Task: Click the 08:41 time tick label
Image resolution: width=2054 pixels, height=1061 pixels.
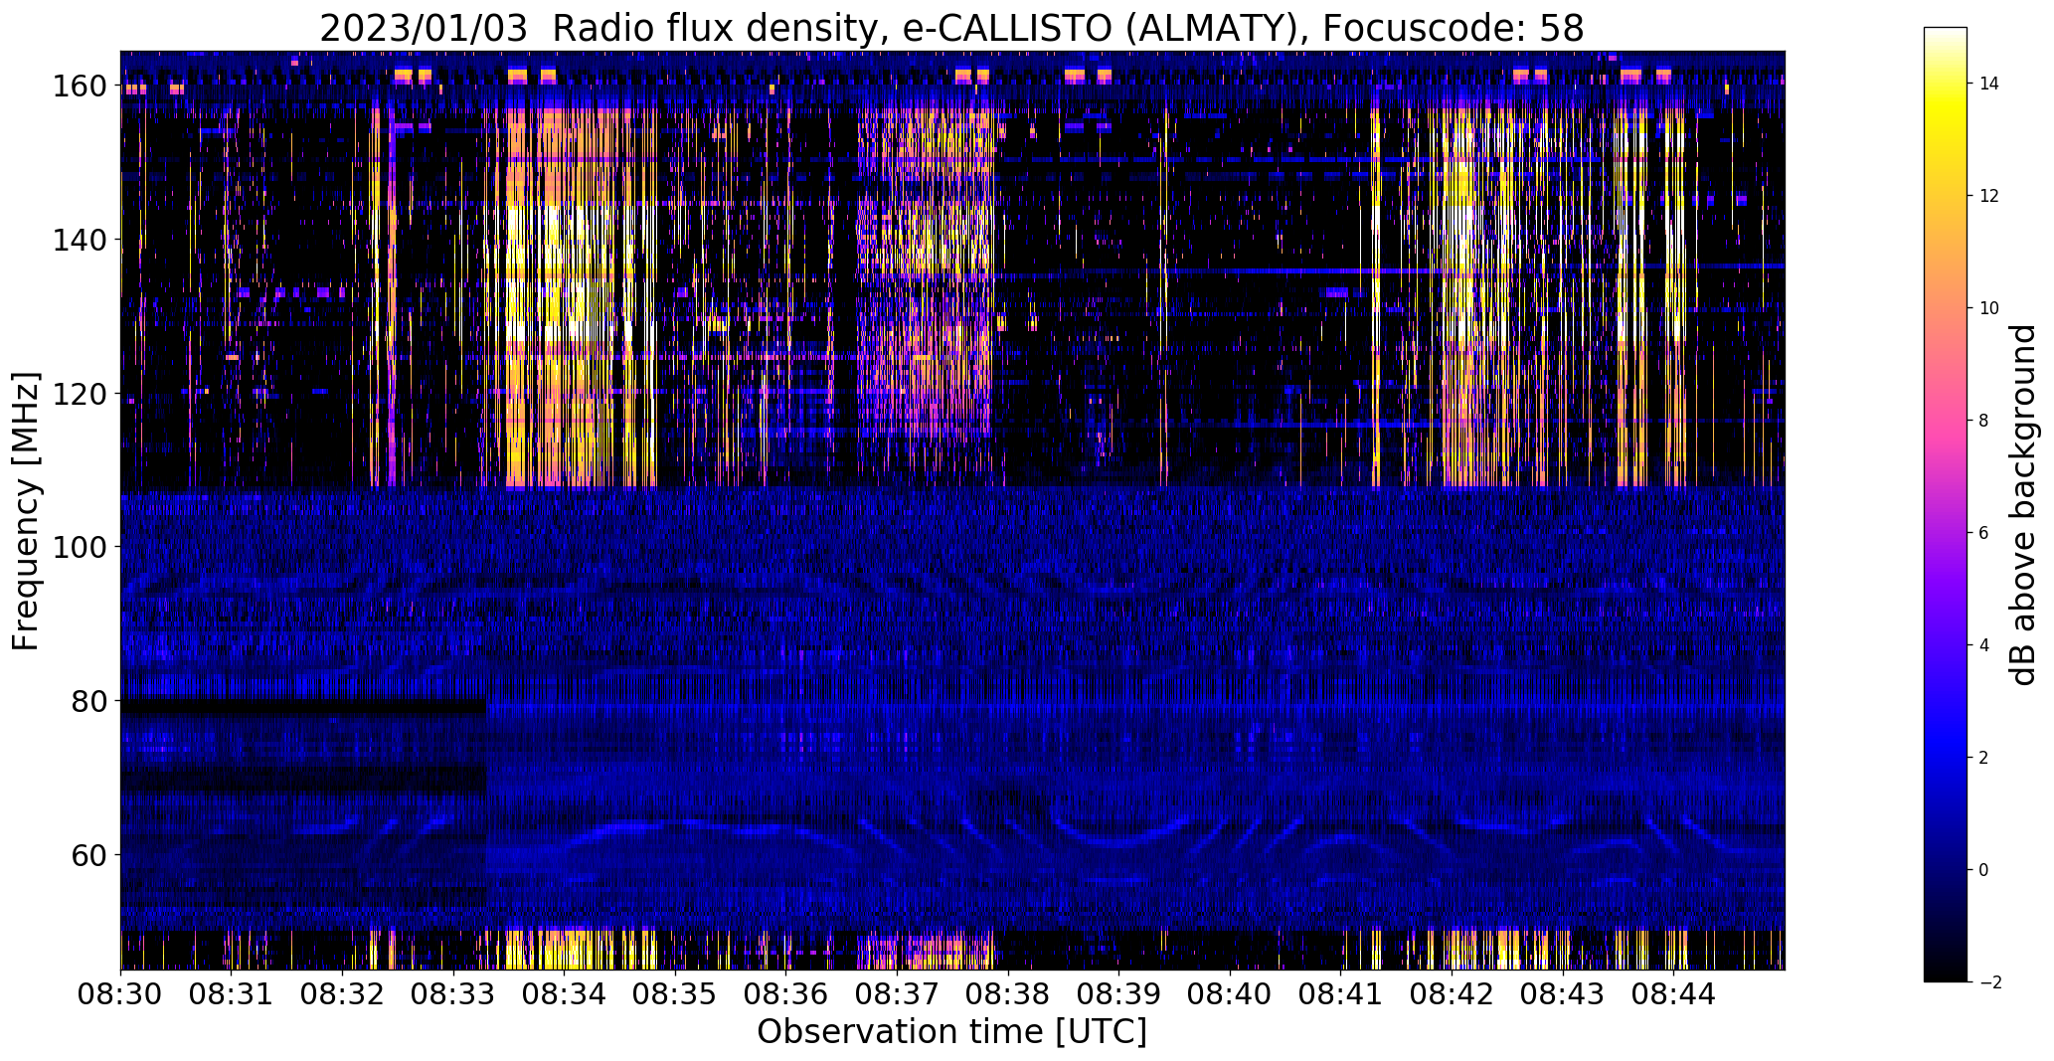Action: tap(1341, 992)
